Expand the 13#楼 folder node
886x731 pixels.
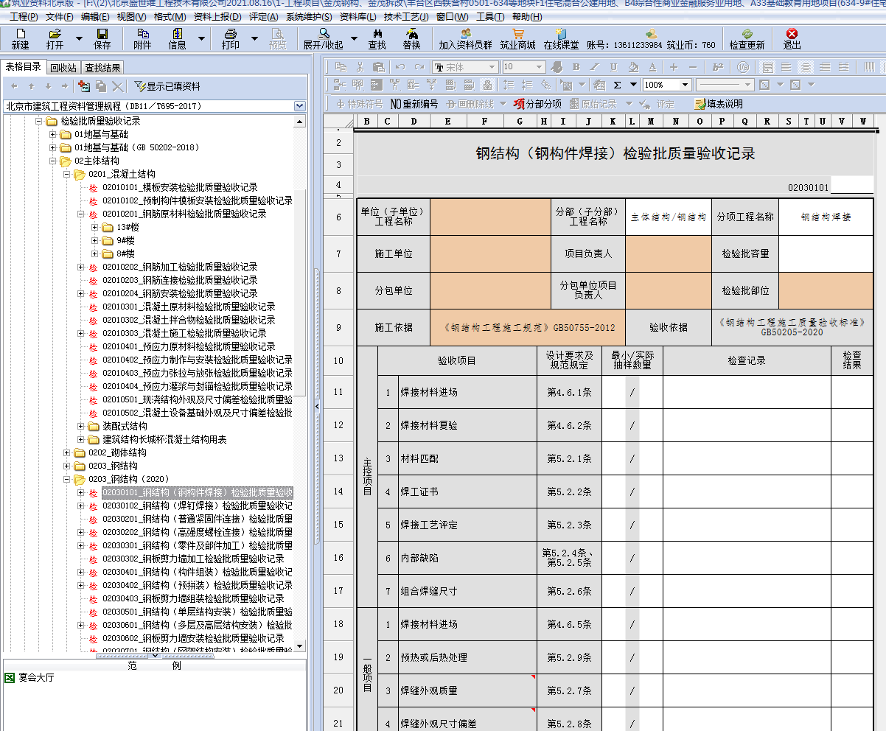tap(95, 227)
